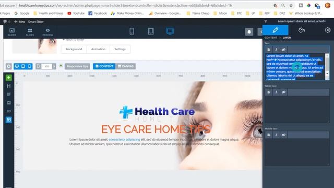This screenshot has width=334, height=188.
Task: Add an image layer
Action: coord(9,103)
